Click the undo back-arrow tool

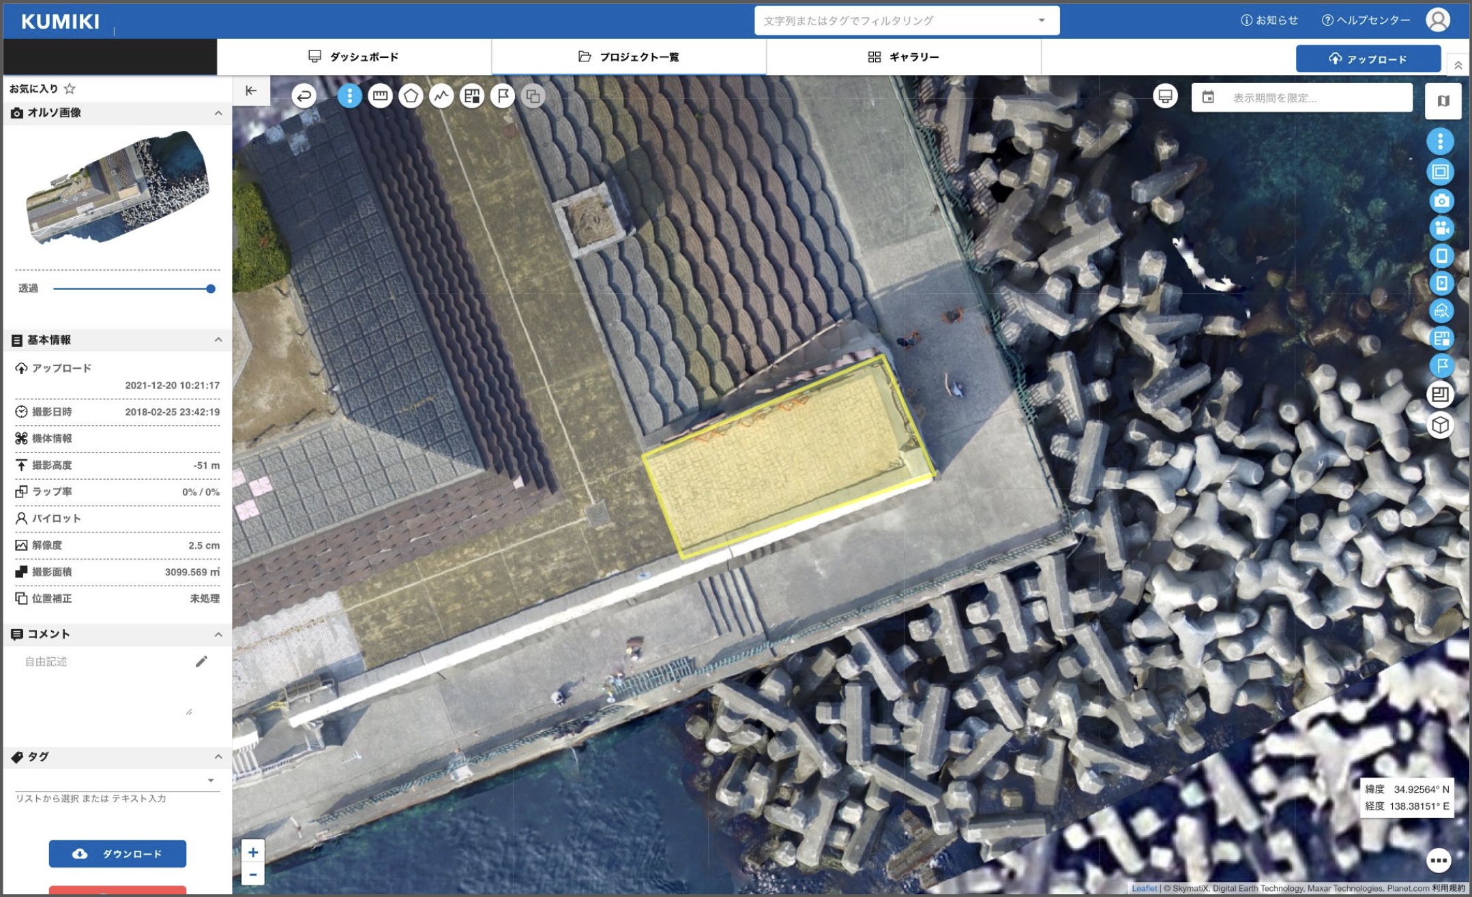[304, 96]
